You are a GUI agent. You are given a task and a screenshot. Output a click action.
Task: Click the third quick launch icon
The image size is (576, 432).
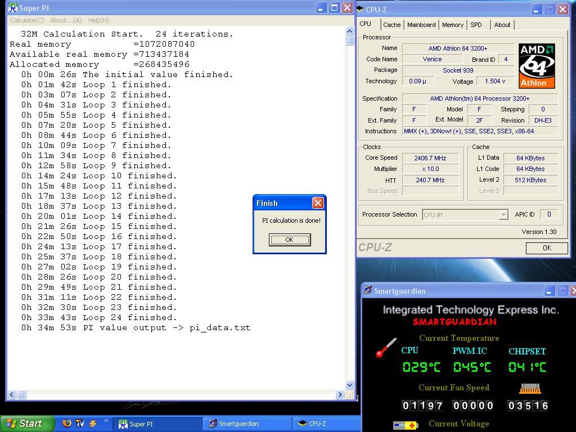click(x=93, y=423)
